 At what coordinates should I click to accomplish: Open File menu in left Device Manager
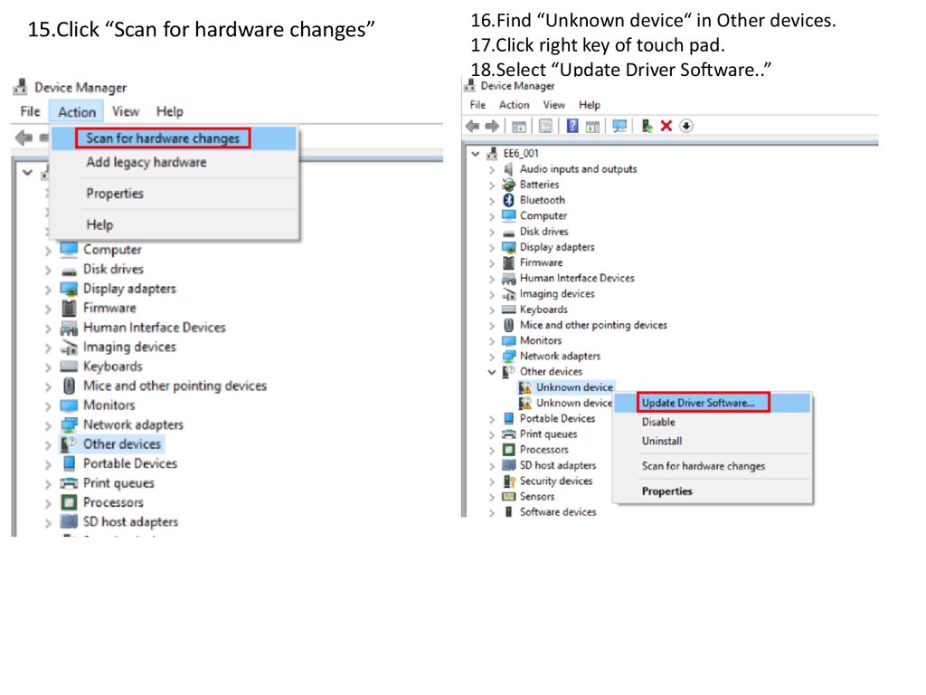tap(30, 111)
